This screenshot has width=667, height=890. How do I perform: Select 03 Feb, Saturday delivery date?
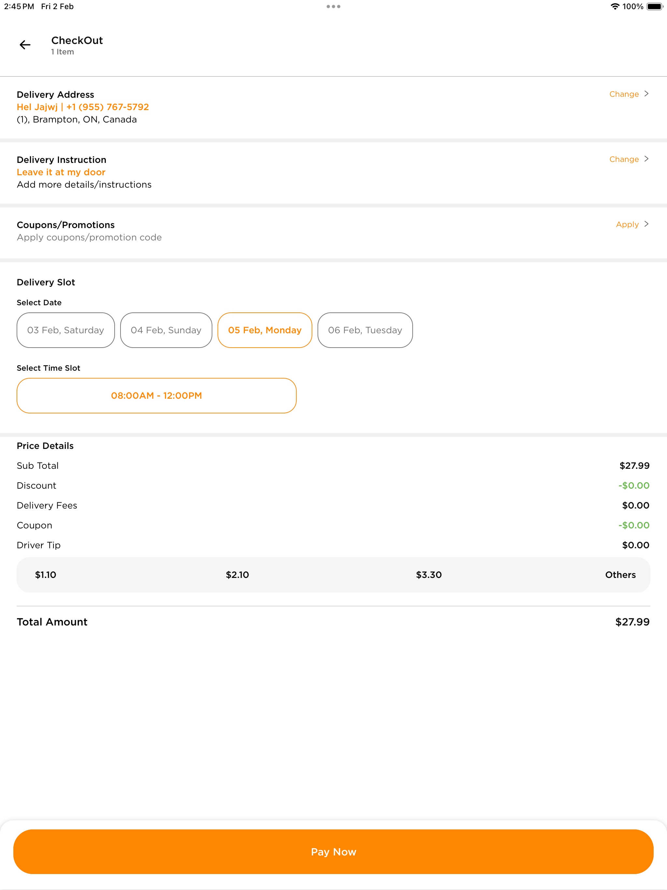65,330
